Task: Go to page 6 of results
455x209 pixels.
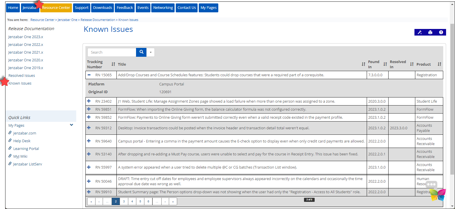Action: (x=148, y=202)
